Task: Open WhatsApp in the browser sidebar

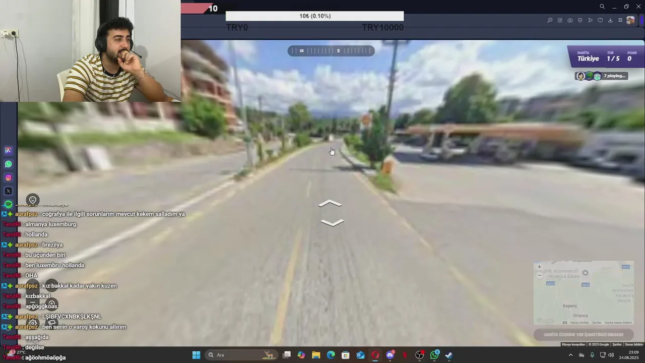Action: coord(8,164)
